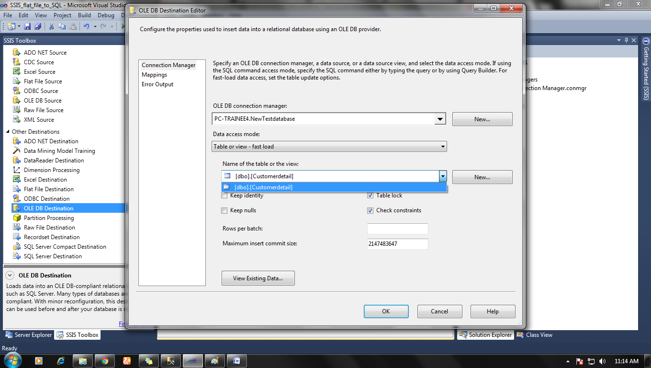The height and width of the screenshot is (368, 651).
Task: Switch to the Error Output page
Action: 157,84
